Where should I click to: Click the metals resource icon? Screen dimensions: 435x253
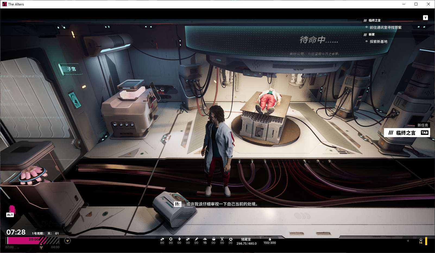tap(162, 239)
